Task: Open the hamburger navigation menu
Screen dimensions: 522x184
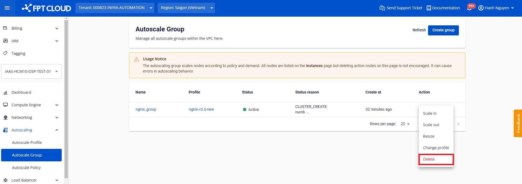Action: tap(7, 8)
